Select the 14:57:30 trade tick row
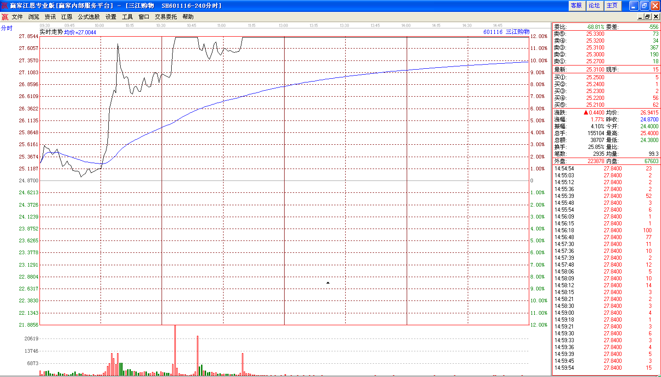 pyautogui.click(x=606, y=244)
